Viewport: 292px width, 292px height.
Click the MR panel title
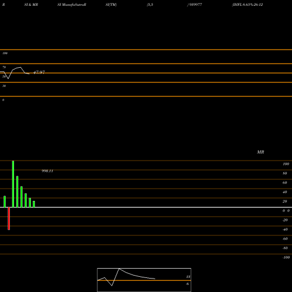[x=260, y=152]
